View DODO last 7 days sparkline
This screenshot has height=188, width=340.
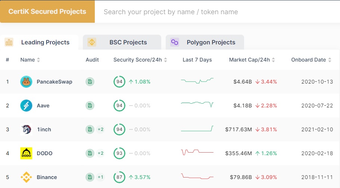click(197, 152)
